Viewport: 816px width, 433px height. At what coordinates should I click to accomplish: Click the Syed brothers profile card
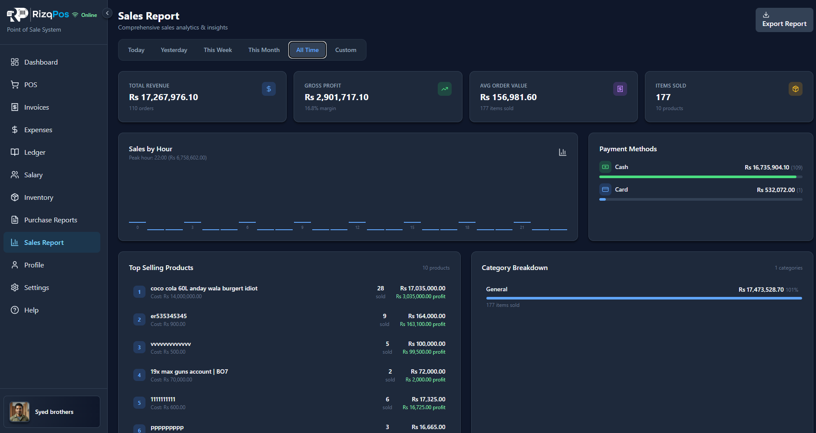pos(52,412)
